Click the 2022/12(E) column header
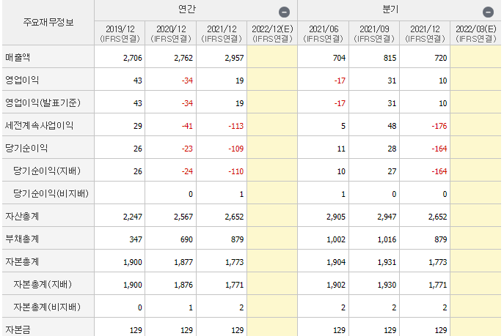Image resolution: width=504 pixels, height=336 pixels. (x=272, y=34)
